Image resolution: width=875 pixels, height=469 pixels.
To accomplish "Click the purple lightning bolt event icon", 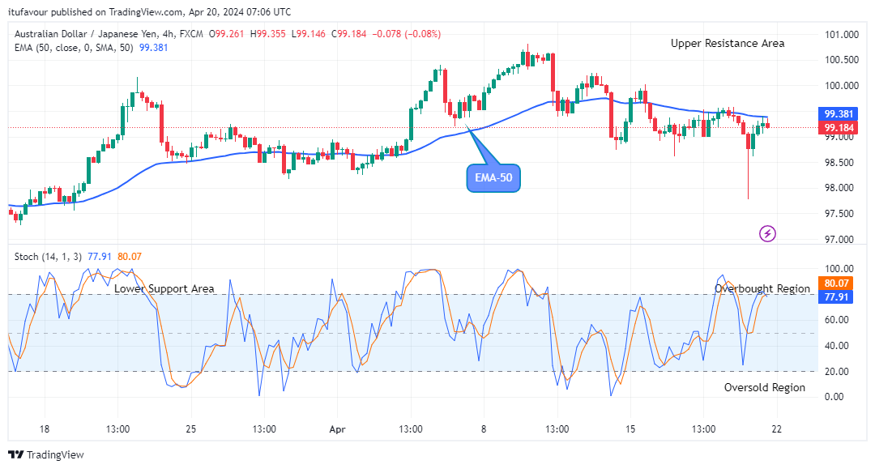I will pyautogui.click(x=768, y=233).
